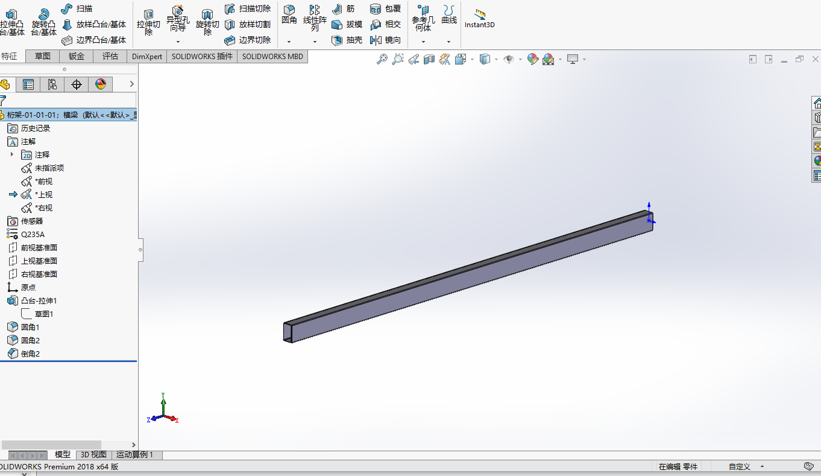Open the edit appearance color ball icon
Screen dimensions: 821x476
click(x=532, y=59)
